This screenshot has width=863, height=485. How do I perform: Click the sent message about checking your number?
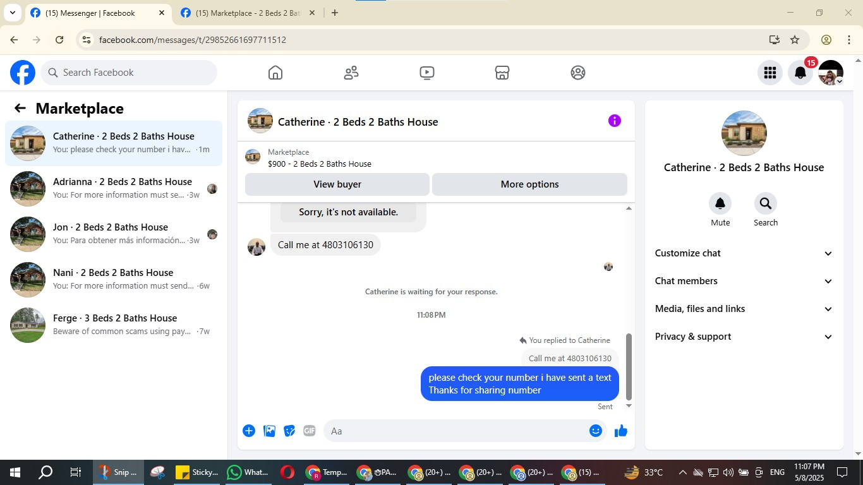point(520,384)
